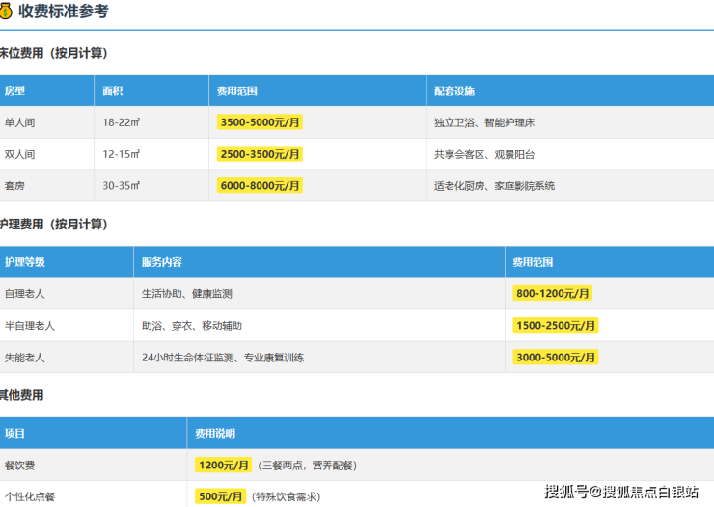Select the 房型 column header

pyautogui.click(x=15, y=92)
